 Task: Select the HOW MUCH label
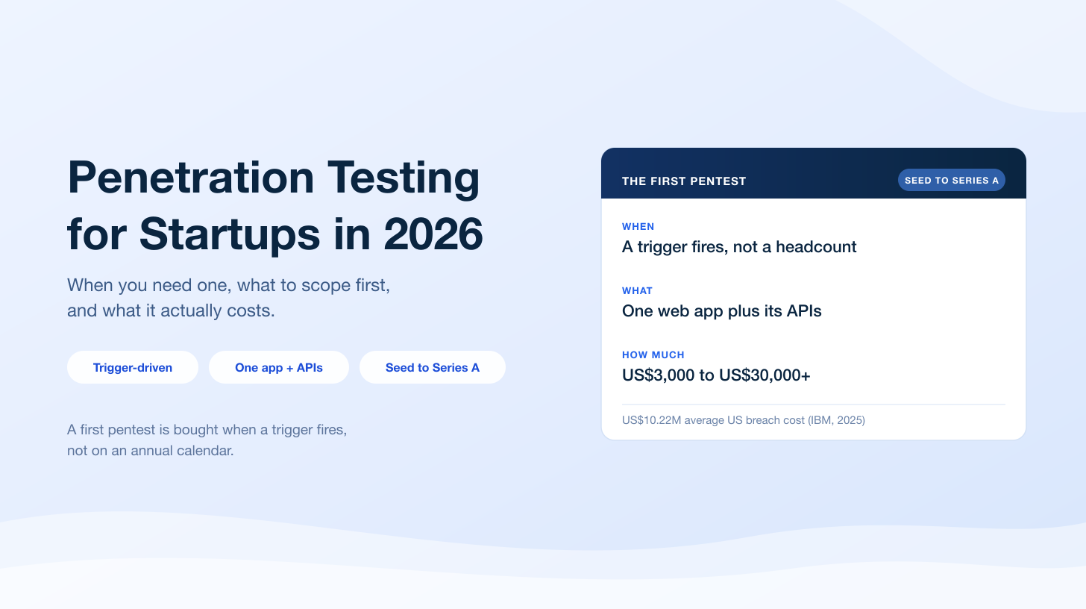653,355
